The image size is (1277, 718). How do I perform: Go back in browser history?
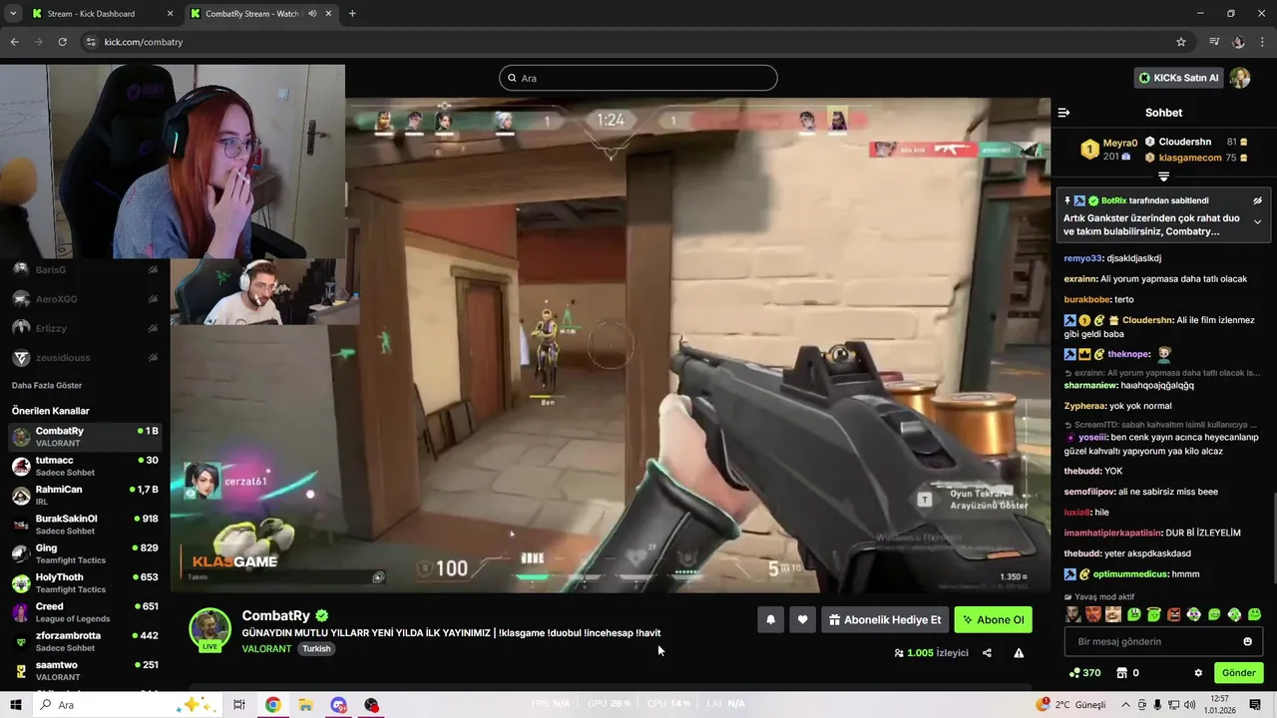coord(14,42)
